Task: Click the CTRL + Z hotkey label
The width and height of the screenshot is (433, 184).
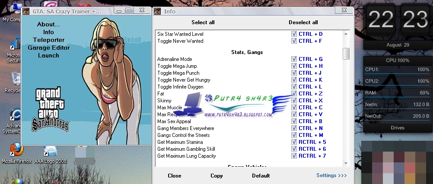Action: [311, 94]
